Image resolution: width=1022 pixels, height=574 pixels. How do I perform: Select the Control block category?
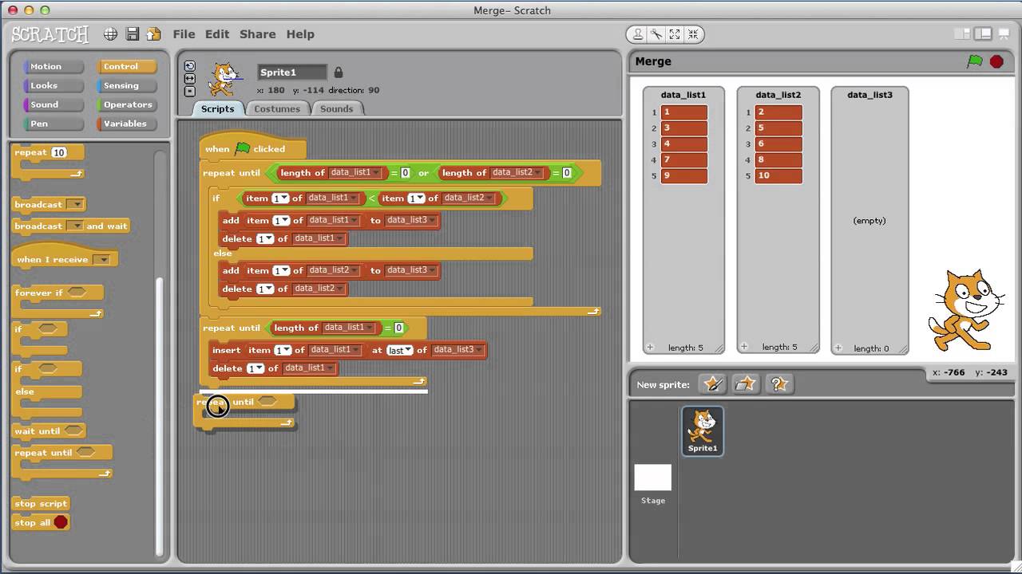pyautogui.click(x=126, y=66)
